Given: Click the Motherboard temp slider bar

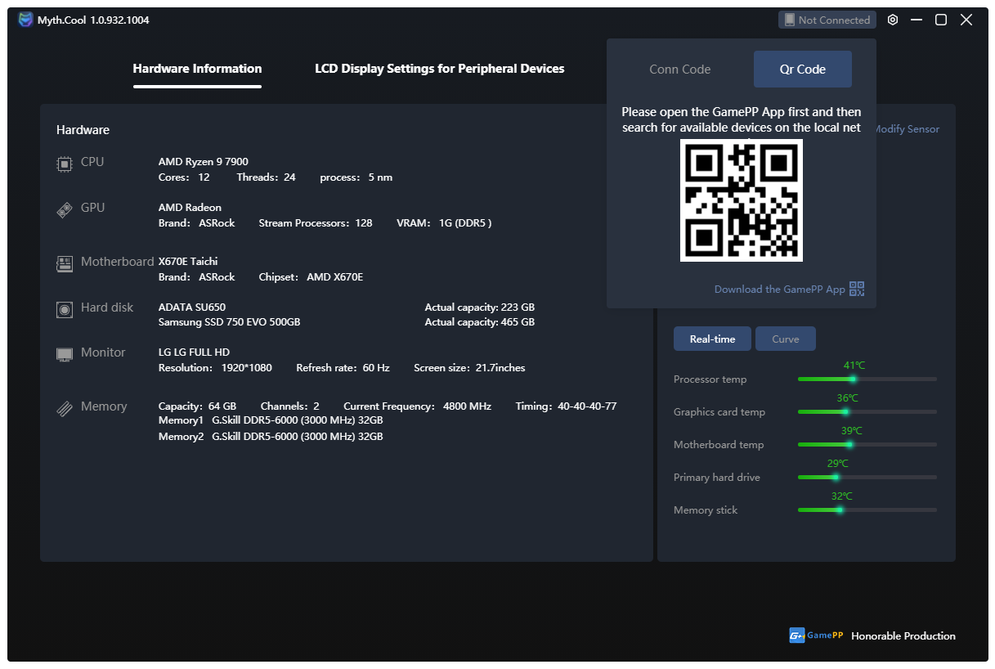Looking at the screenshot, I should 867,444.
